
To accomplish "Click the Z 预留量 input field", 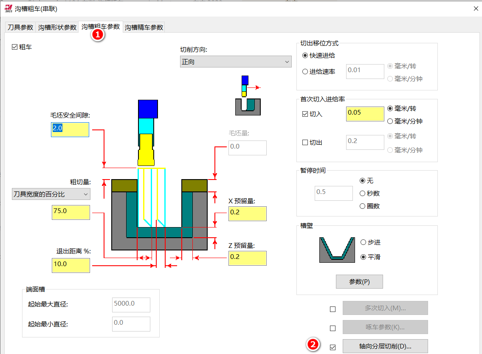I will tap(248, 258).
